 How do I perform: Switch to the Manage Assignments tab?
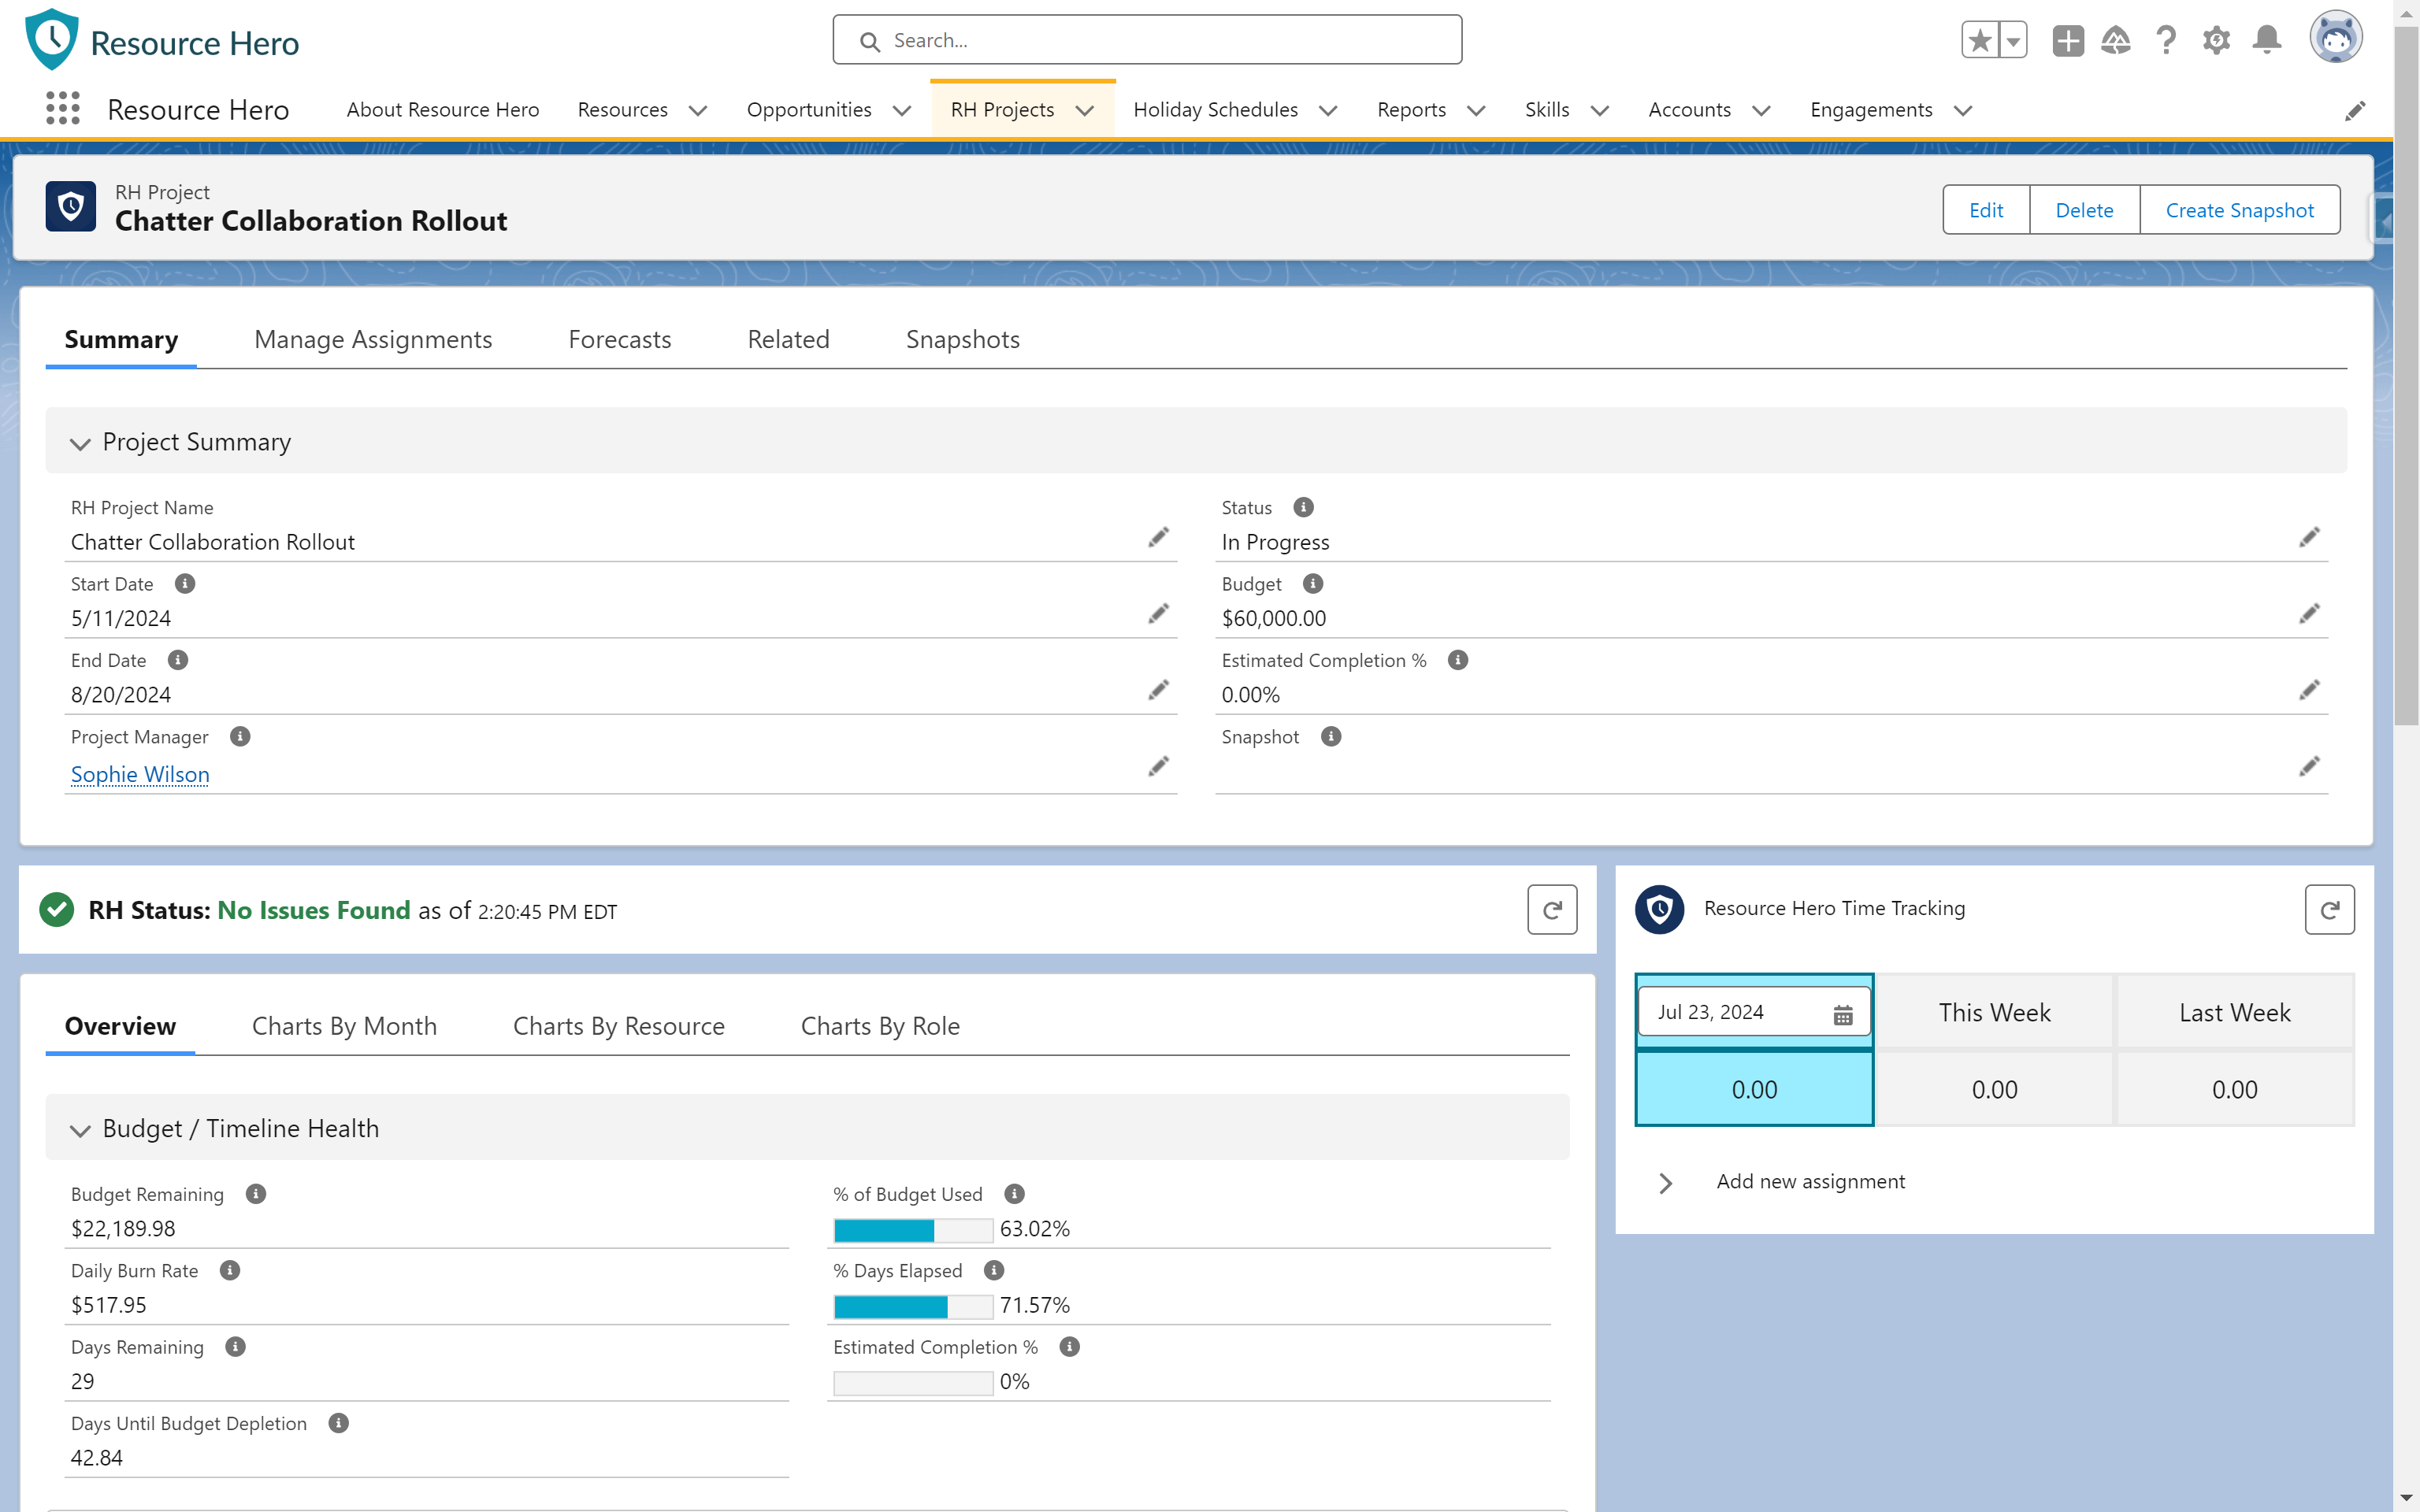(373, 339)
